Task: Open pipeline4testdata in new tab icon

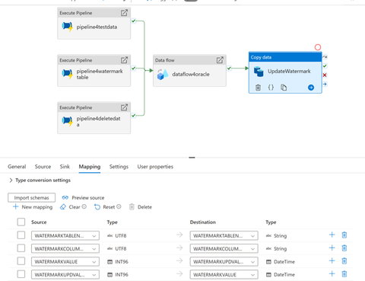Action: 124,13
